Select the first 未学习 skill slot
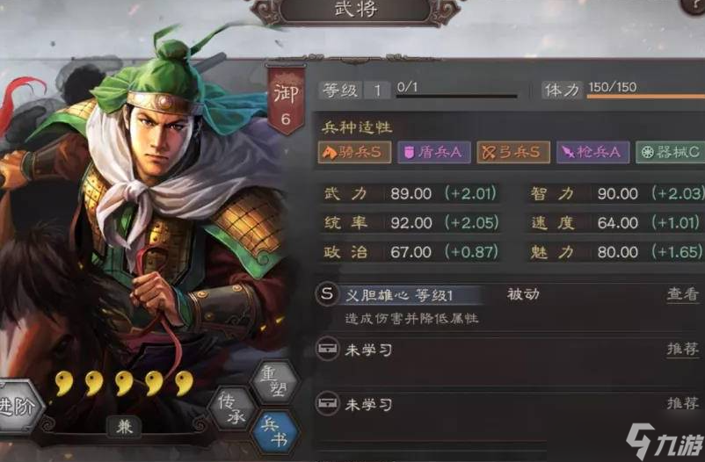The image size is (705, 462). [508, 350]
